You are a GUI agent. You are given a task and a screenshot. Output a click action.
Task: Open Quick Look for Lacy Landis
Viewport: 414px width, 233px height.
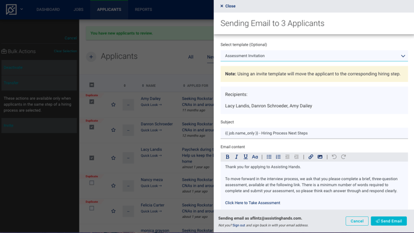pyautogui.click(x=151, y=155)
